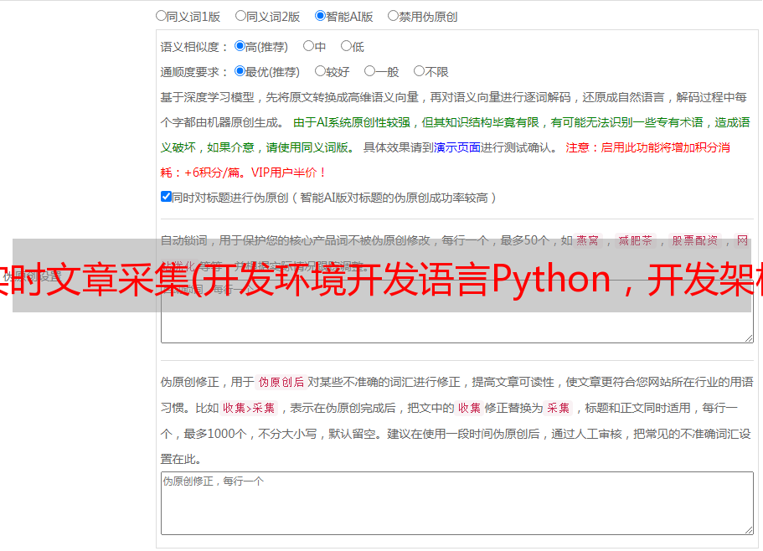Open the 演示页面 link
This screenshot has height=551, width=763.
pos(456,147)
